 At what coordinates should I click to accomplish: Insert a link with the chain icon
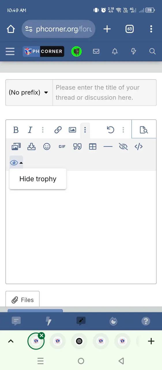[58, 130]
